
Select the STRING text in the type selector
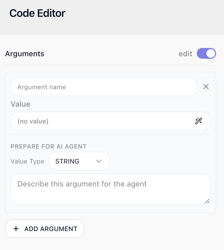pos(67,161)
